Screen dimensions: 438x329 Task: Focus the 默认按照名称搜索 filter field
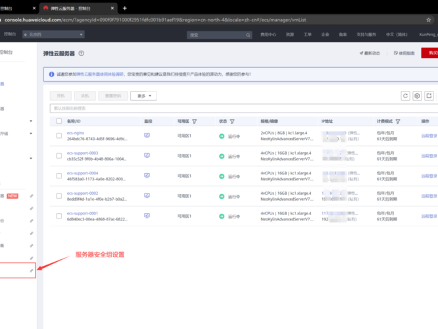coord(244,108)
